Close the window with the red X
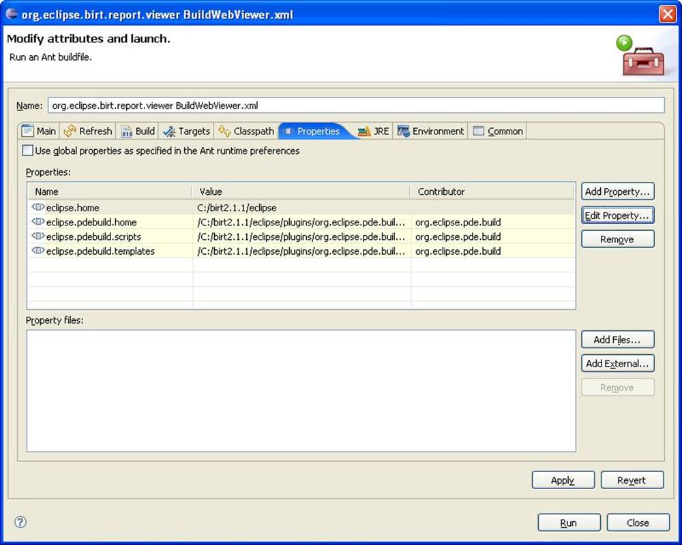 (668, 14)
